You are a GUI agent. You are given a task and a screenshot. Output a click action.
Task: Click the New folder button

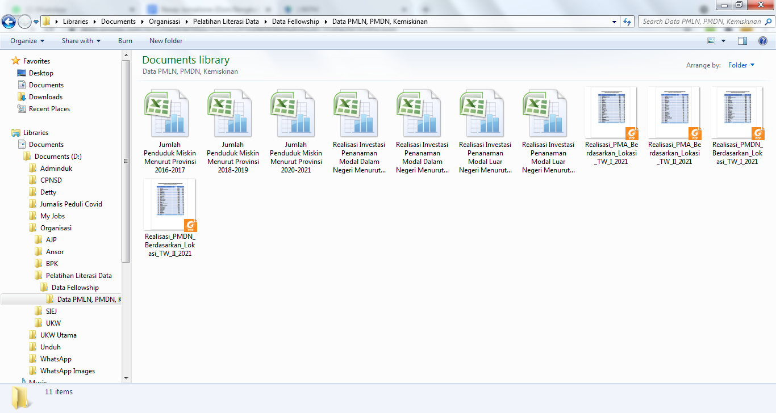tap(166, 41)
